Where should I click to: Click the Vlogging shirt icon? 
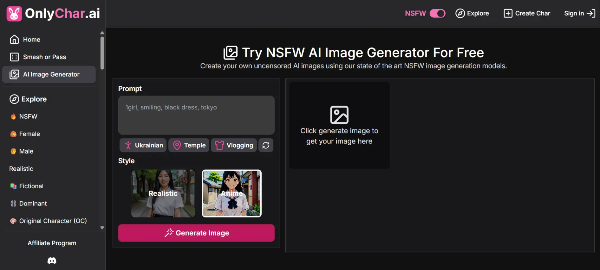[219, 145]
